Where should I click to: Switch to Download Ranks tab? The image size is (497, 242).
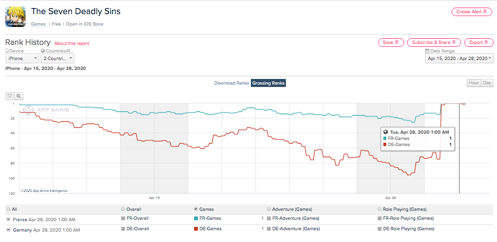231,83
